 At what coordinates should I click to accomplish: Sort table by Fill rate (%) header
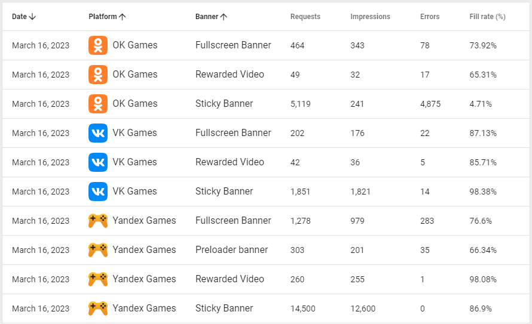[x=487, y=17]
